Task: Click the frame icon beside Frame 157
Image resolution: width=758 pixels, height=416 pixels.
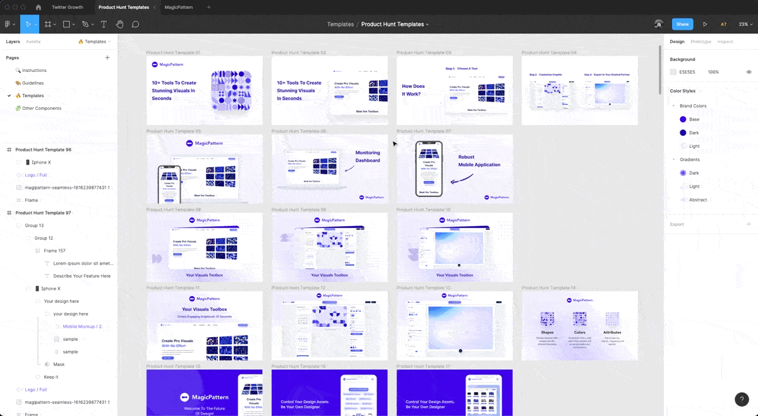Action: point(38,251)
